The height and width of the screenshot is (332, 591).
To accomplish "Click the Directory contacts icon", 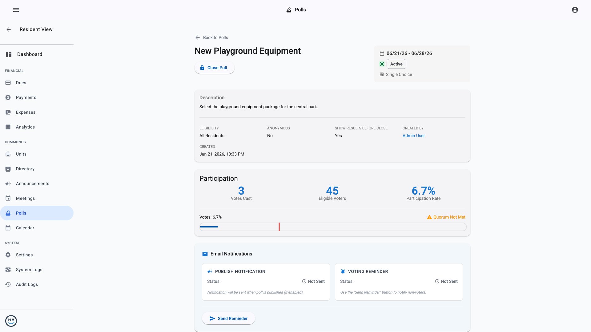I will (x=8, y=169).
